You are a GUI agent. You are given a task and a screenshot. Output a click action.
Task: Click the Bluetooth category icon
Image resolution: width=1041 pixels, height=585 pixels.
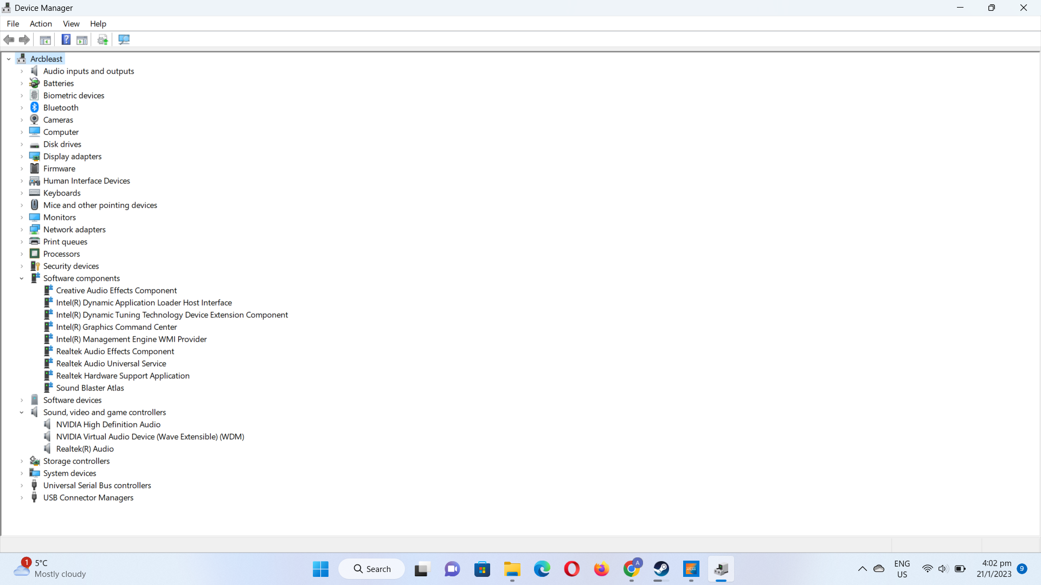tap(35, 107)
